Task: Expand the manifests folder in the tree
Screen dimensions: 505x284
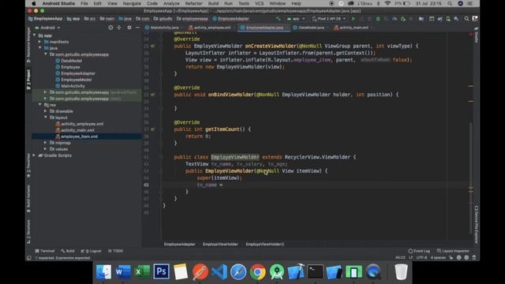Action: pyautogui.click(x=40, y=42)
